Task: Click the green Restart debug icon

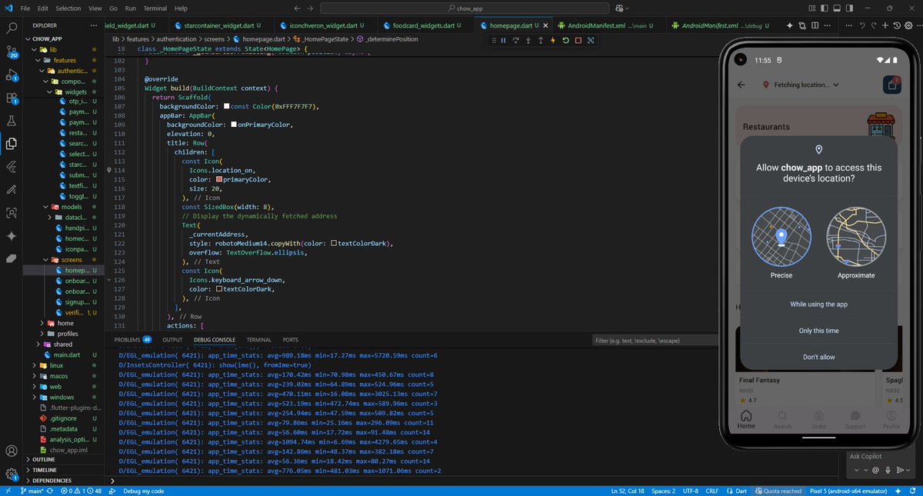Action: click(x=565, y=40)
